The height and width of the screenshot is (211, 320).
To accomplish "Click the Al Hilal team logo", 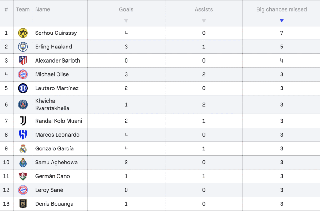I will coord(23,135).
